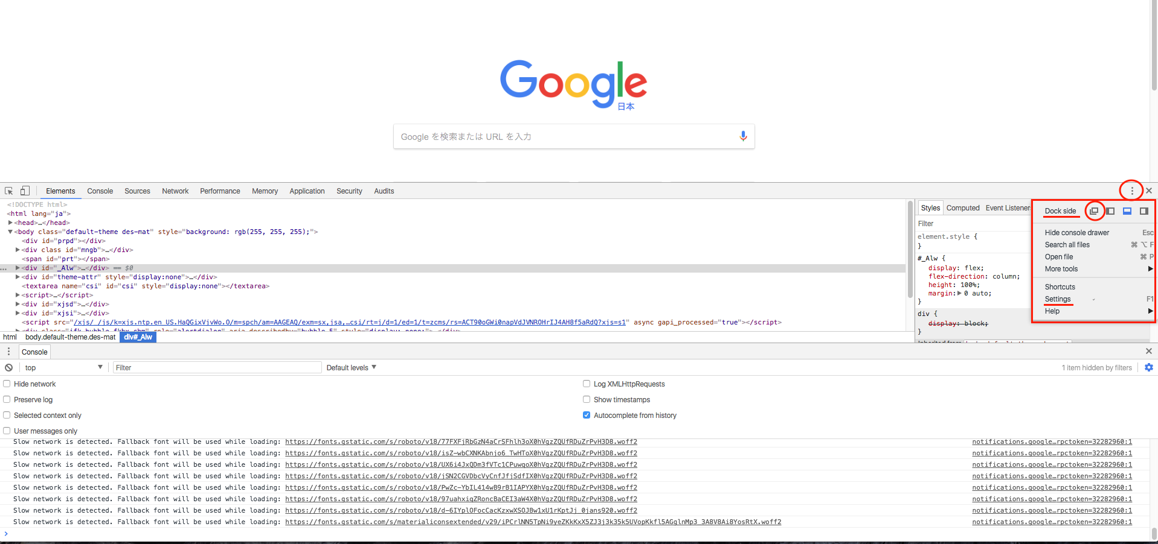The width and height of the screenshot is (1158, 544).
Task: Open the top execution context dropdown
Action: pyautogui.click(x=63, y=367)
